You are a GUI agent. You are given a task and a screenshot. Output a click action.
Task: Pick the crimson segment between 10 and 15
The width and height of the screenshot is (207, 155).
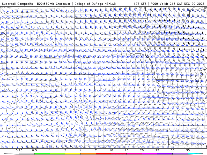click(119, 154)
